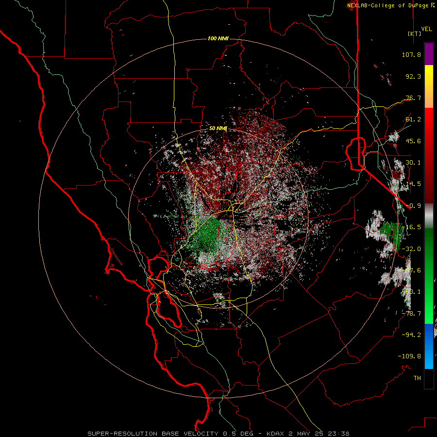This screenshot has height=437, width=437.
Task: Click the TH threshold legend label
Action: pos(417,378)
